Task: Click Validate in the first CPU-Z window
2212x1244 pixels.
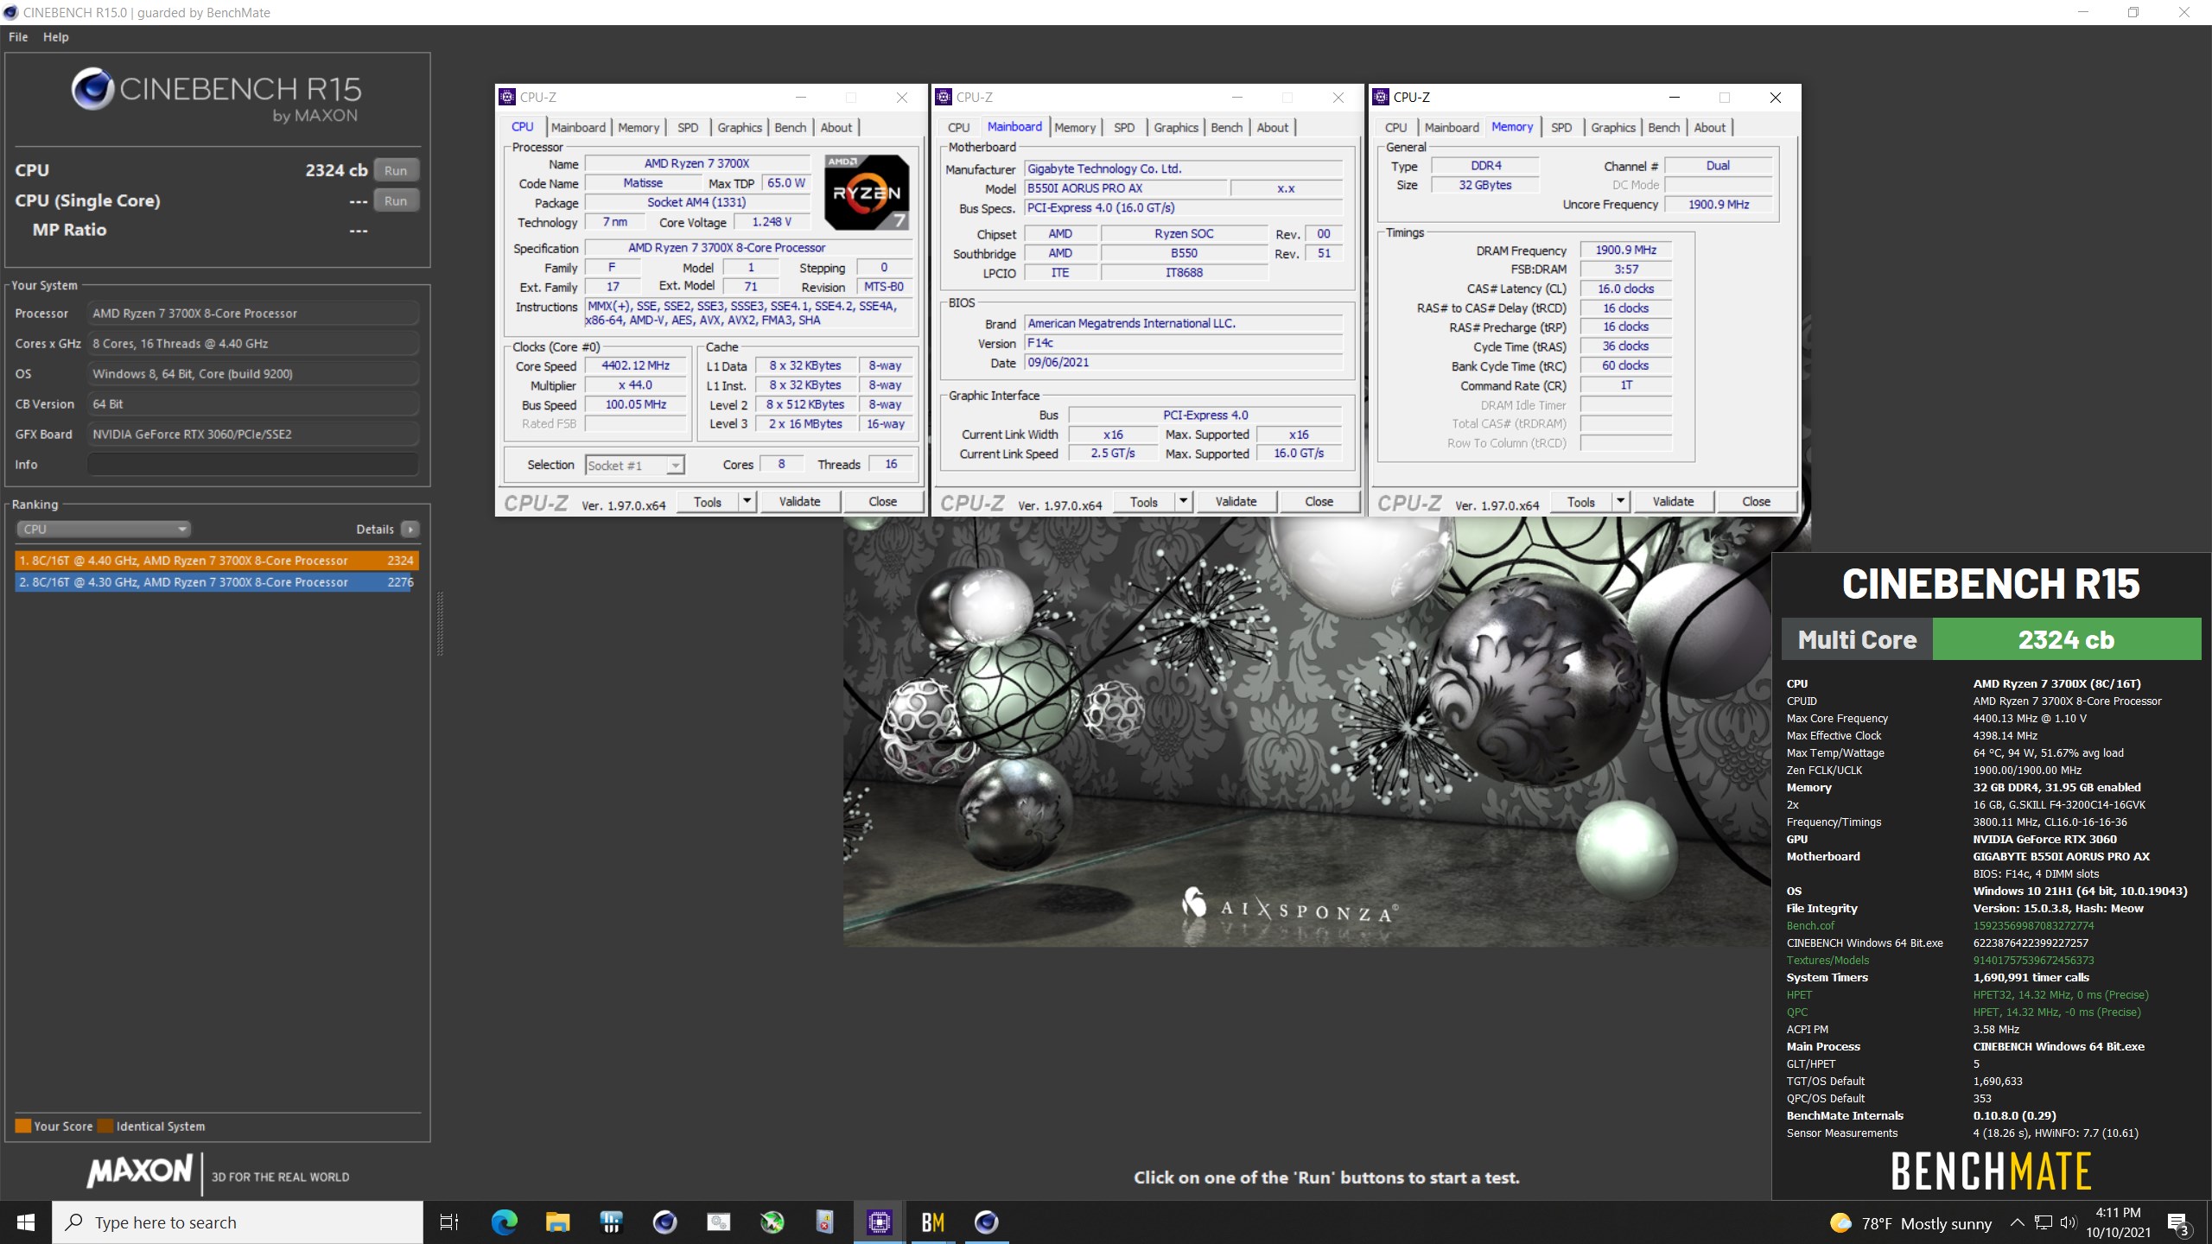Action: 799,501
